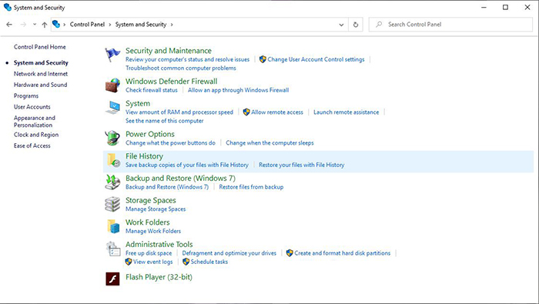The height and width of the screenshot is (304, 539).
Task: Click the shield icon beside View event logs
Action: (x=129, y=262)
